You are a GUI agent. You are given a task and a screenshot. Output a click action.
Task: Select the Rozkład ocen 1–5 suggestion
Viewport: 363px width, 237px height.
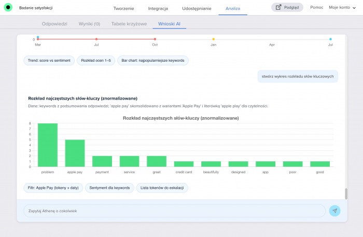pos(96,61)
